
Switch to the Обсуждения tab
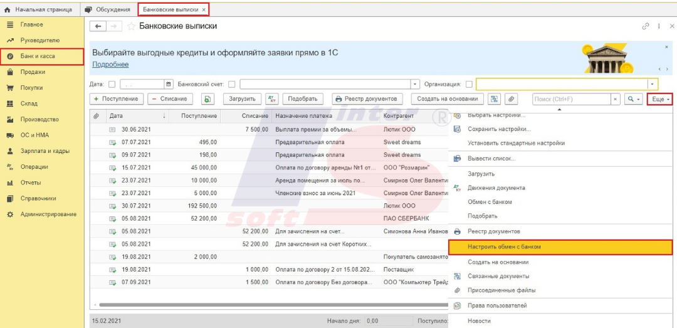click(x=108, y=9)
